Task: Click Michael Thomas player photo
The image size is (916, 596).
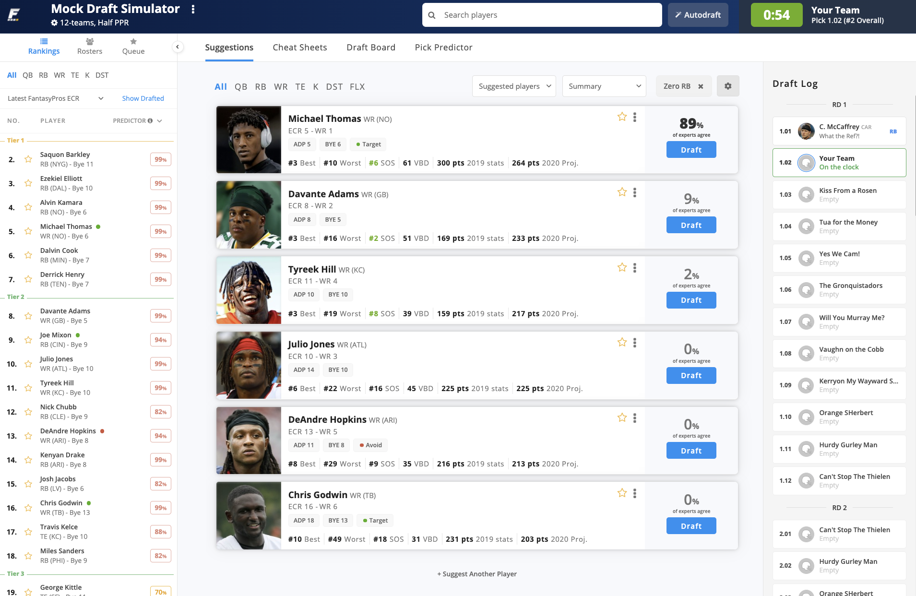Action: 249,140
